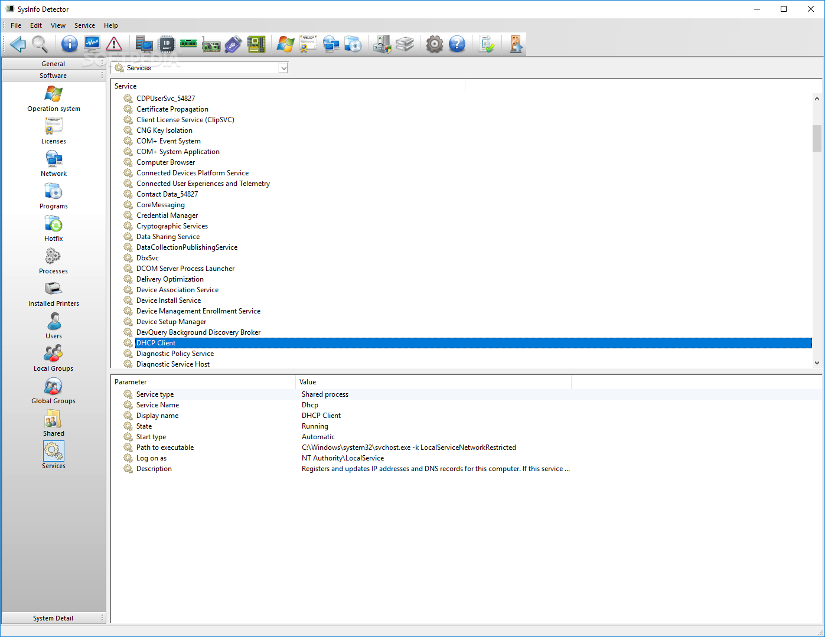
Task: Click the Path to executable parameter row
Action: [467, 447]
